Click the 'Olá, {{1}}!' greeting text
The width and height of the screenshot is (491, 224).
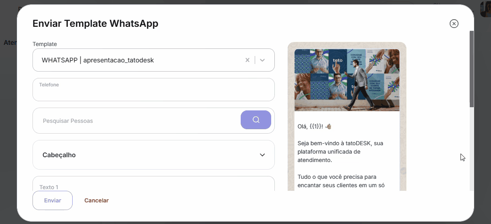(x=310, y=126)
